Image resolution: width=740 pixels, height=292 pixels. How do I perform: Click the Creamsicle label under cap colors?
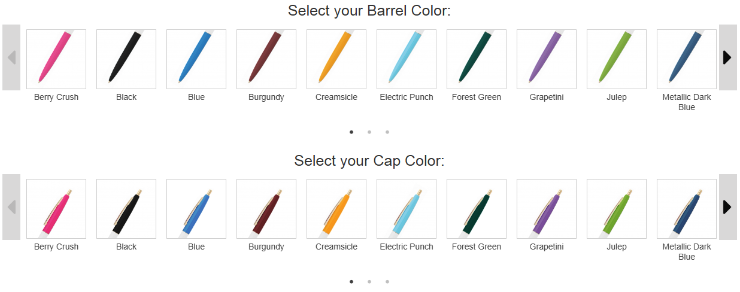coord(336,247)
